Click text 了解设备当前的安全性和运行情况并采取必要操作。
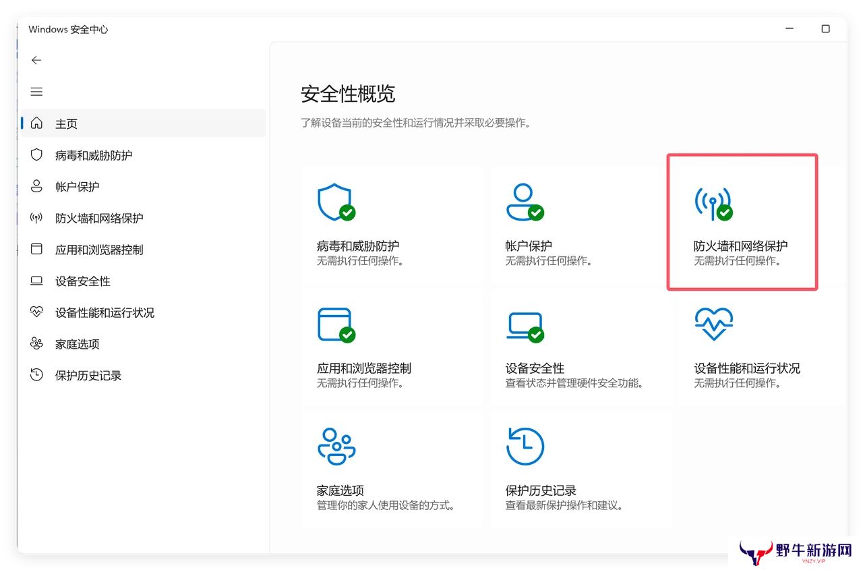The width and height of the screenshot is (863, 570). coord(415,123)
